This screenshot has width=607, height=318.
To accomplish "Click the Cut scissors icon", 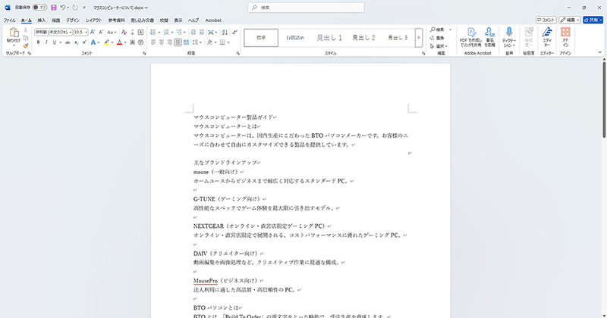I will coord(26,30).
